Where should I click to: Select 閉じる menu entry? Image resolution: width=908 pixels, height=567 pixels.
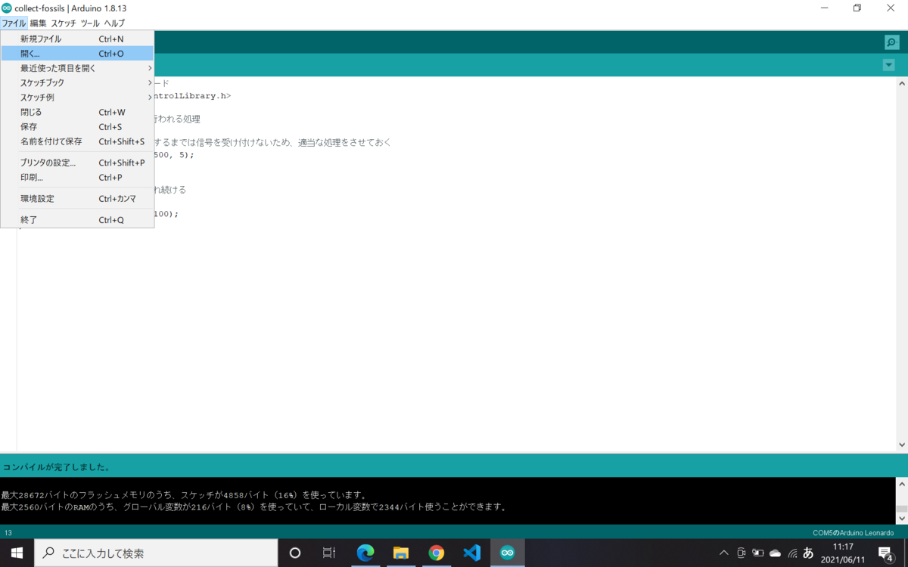coord(77,112)
